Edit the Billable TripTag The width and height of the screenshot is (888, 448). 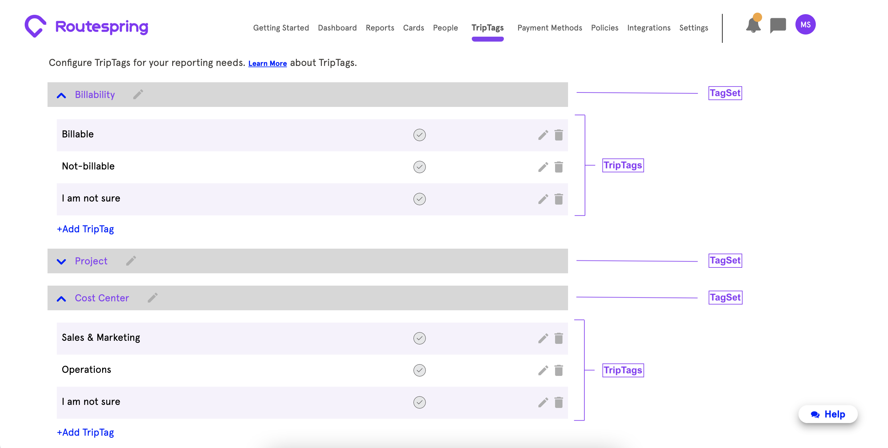[x=543, y=135]
